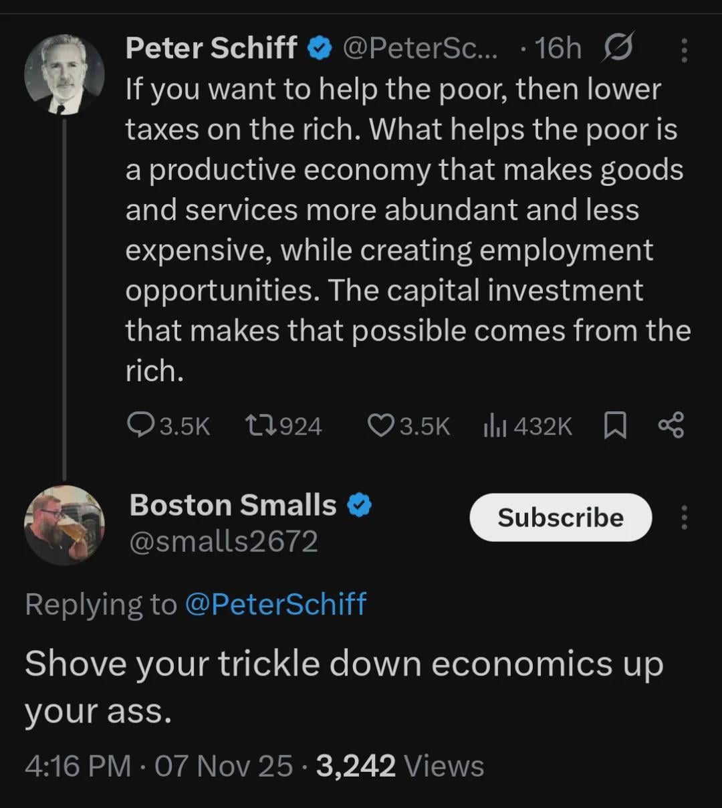Open Boston Smalls' profile picture

click(x=64, y=525)
